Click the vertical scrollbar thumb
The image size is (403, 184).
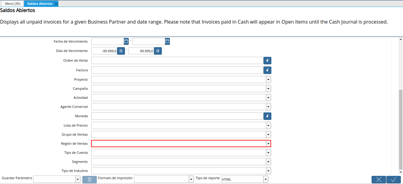click(401, 129)
